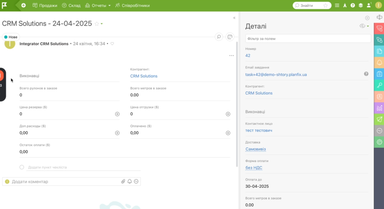Click the Planfix flag logo

click(x=4, y=5)
